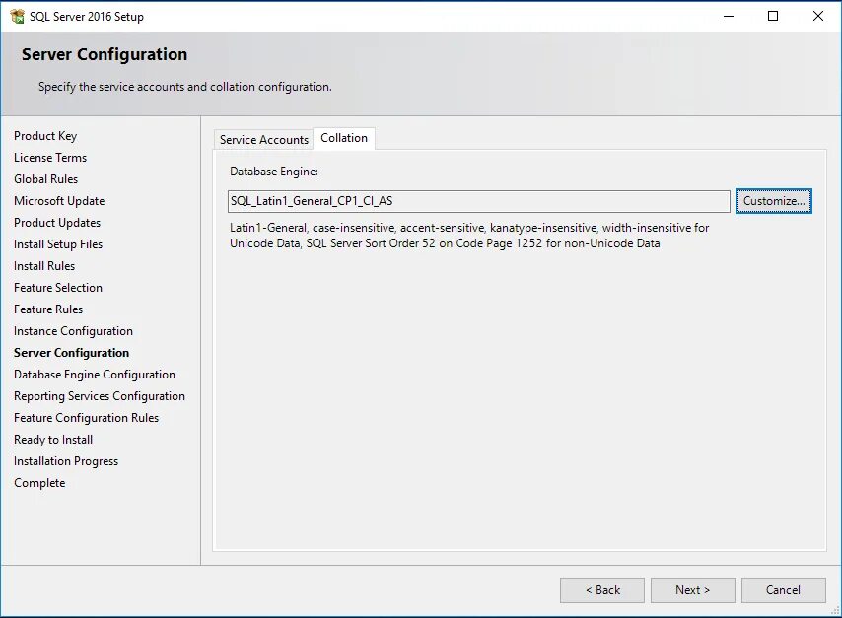Select Global Rules in the step list
The image size is (842, 618).
46,178
